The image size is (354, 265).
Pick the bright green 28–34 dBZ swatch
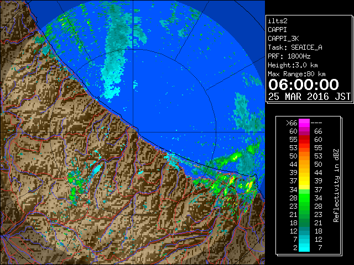tap(304, 198)
